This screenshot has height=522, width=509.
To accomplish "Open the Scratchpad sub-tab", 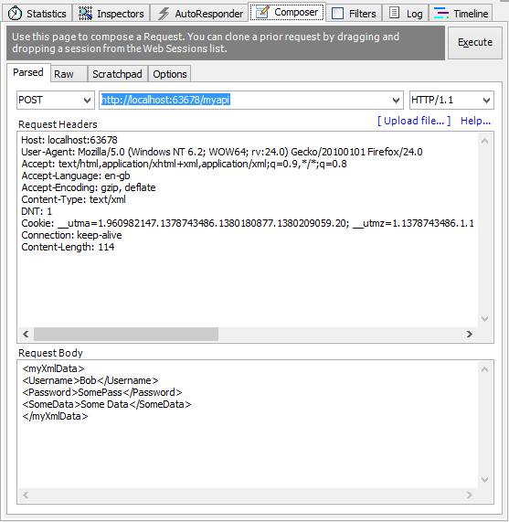I will click(117, 74).
